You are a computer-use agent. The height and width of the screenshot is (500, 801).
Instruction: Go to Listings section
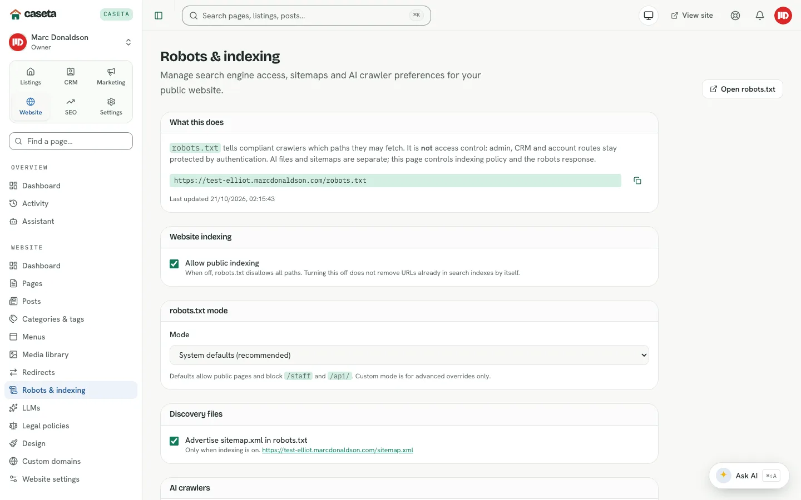[x=31, y=77]
